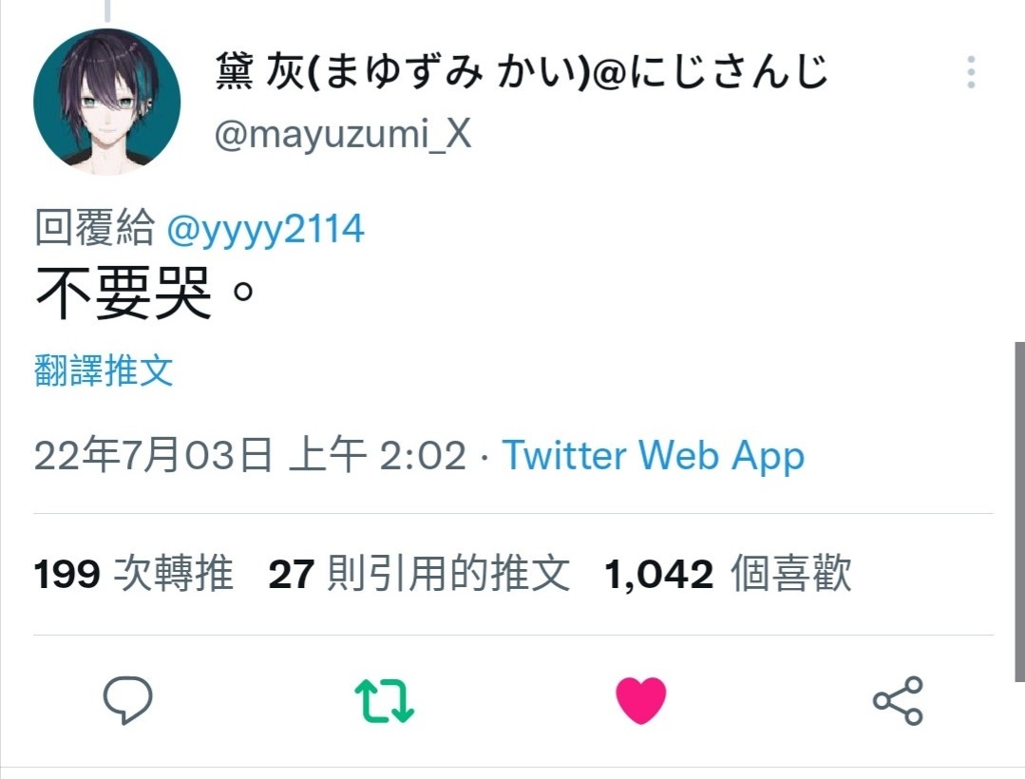
Task: View the 27 則引用的推文 quote tweets
Action: [x=419, y=574]
